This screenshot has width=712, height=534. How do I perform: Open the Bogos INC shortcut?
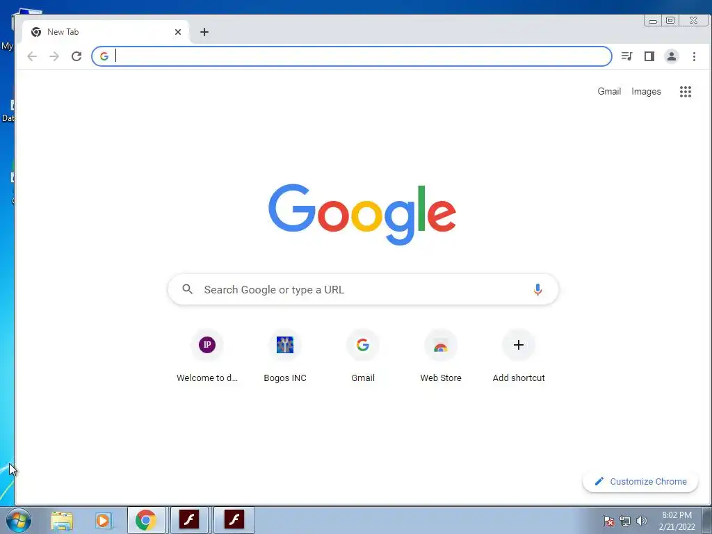pyautogui.click(x=285, y=357)
